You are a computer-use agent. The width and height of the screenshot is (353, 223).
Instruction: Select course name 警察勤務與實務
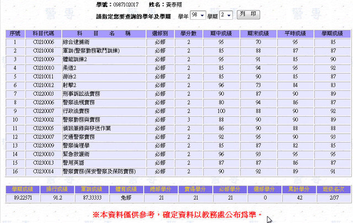[81, 119]
